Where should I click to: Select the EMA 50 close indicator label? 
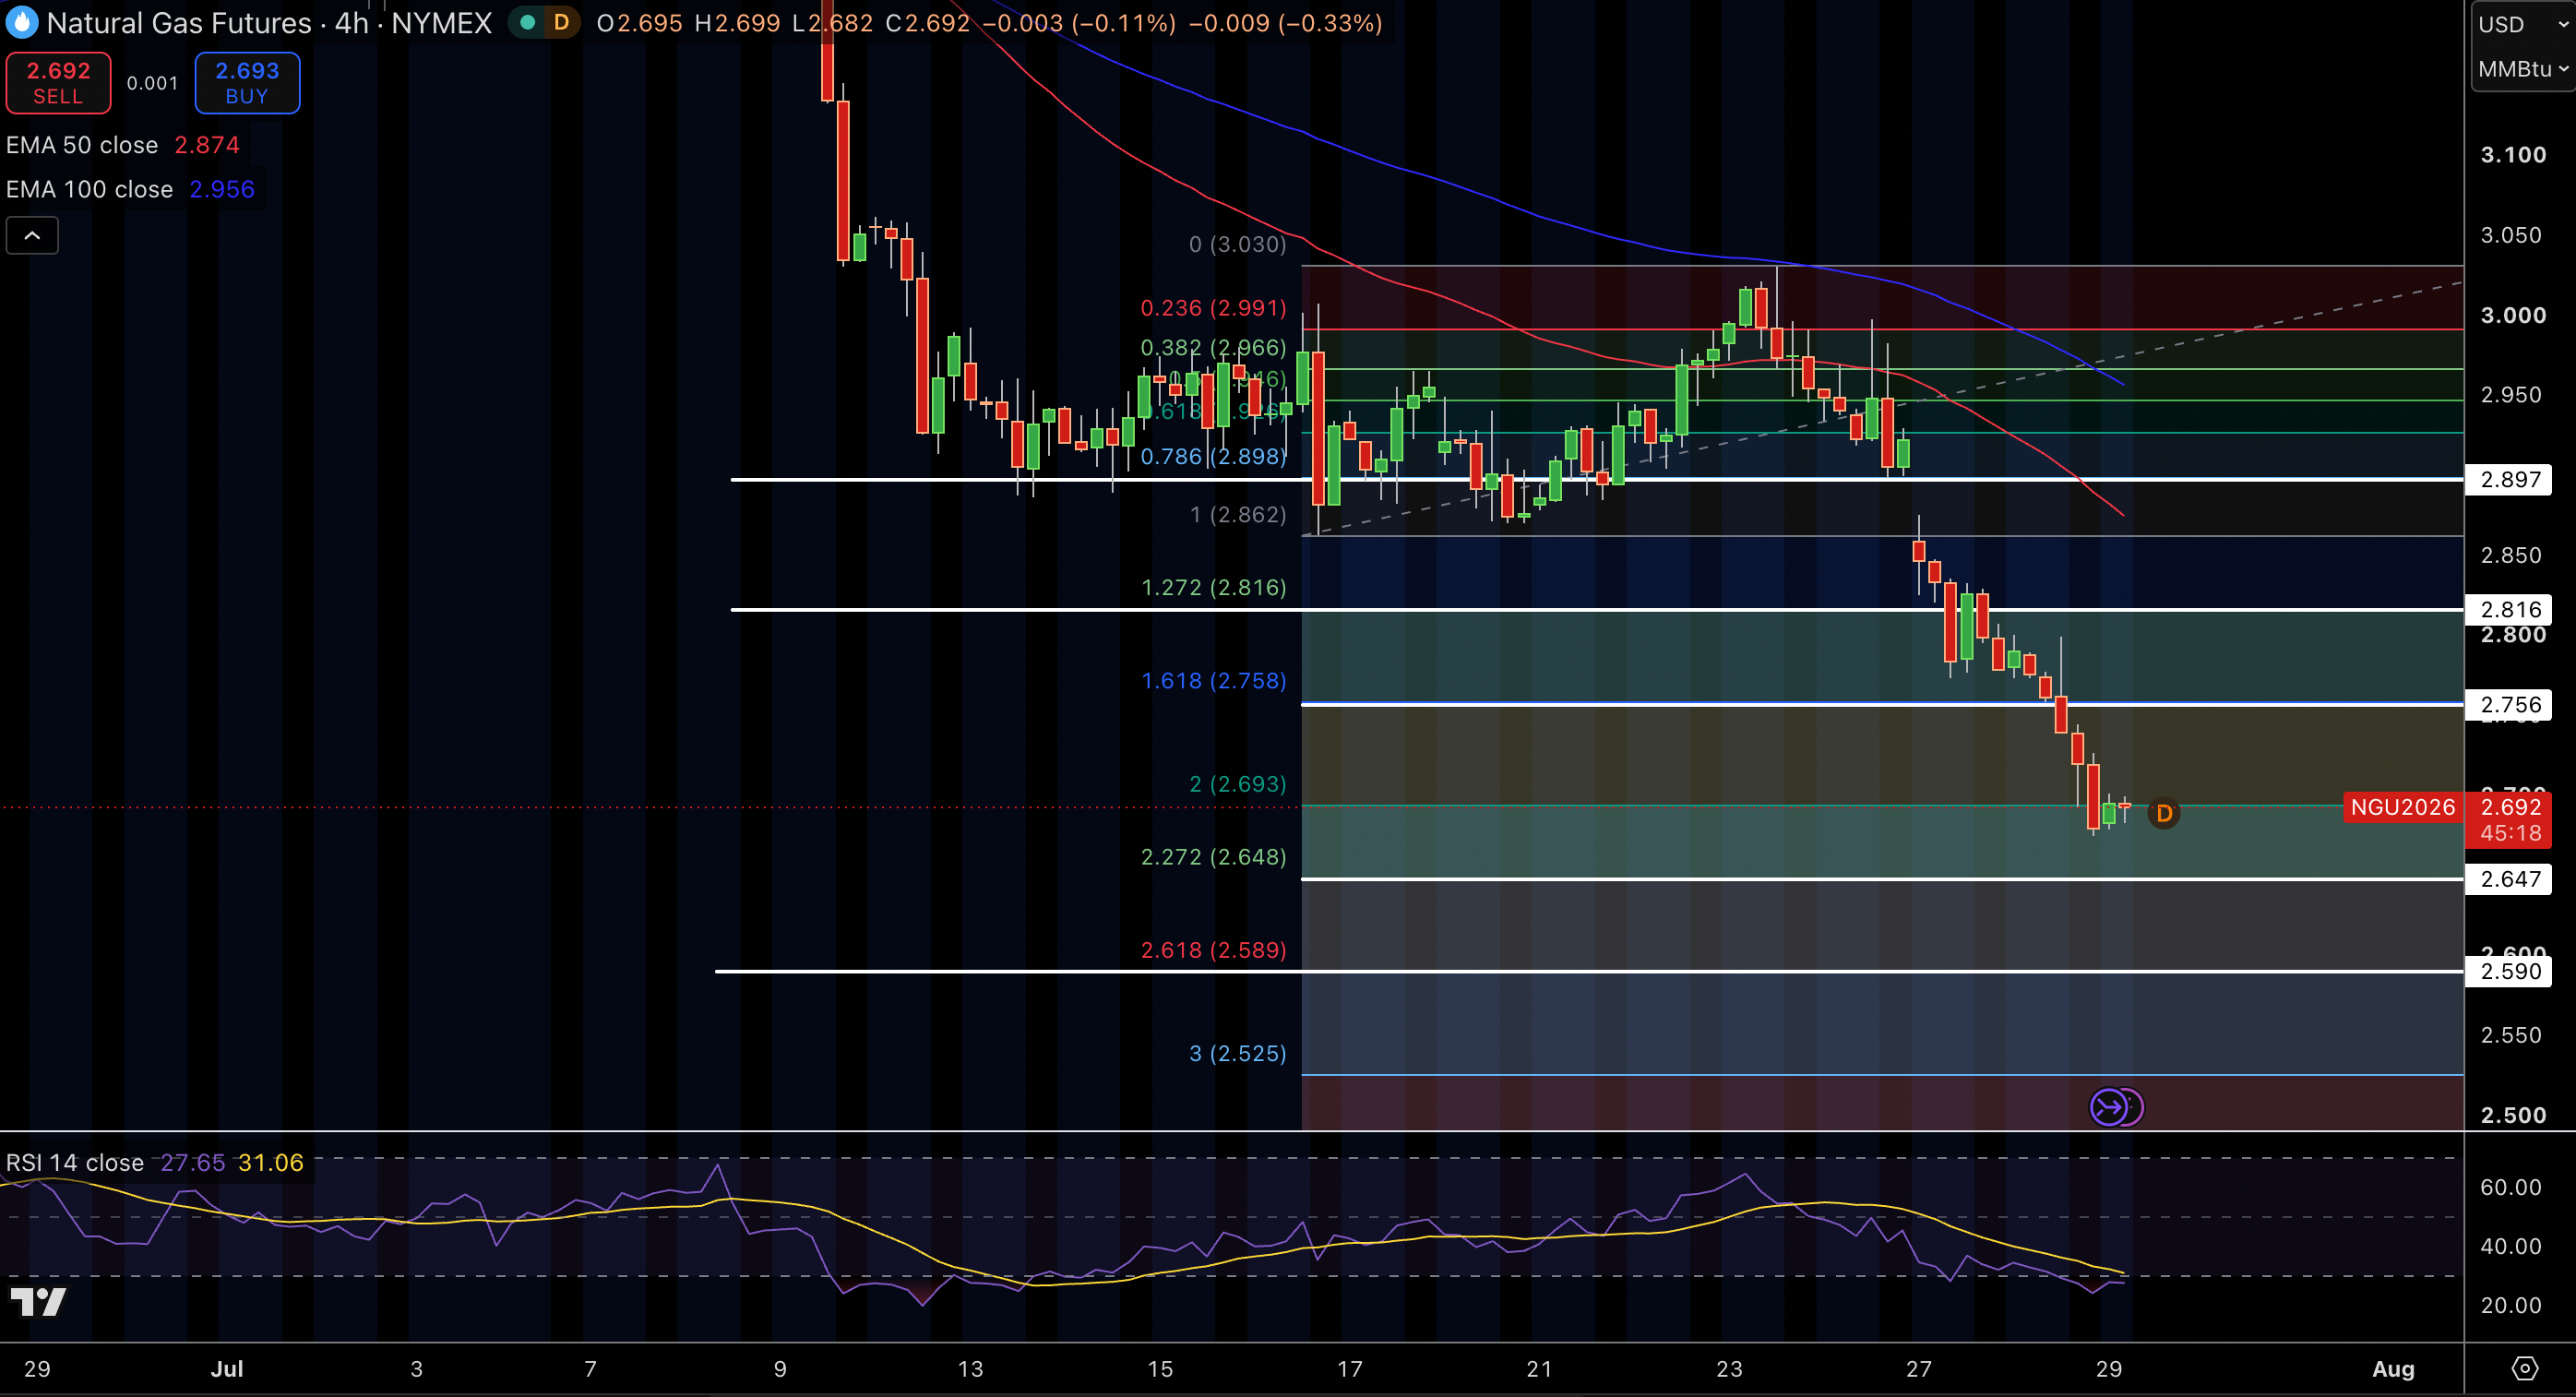[x=82, y=145]
